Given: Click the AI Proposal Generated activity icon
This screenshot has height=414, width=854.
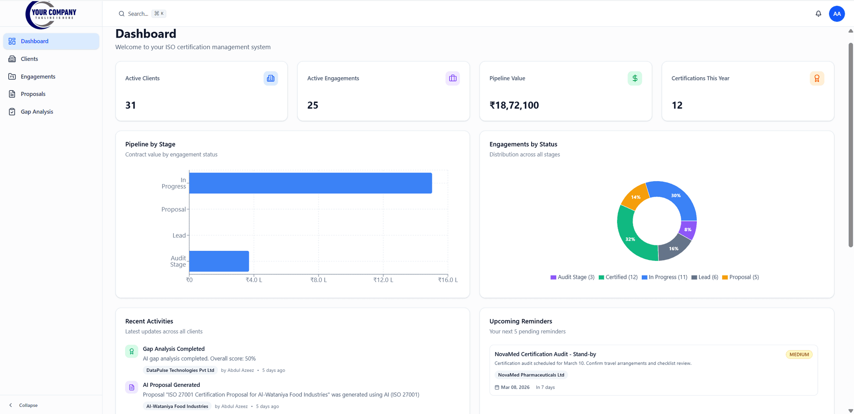Looking at the screenshot, I should point(131,387).
